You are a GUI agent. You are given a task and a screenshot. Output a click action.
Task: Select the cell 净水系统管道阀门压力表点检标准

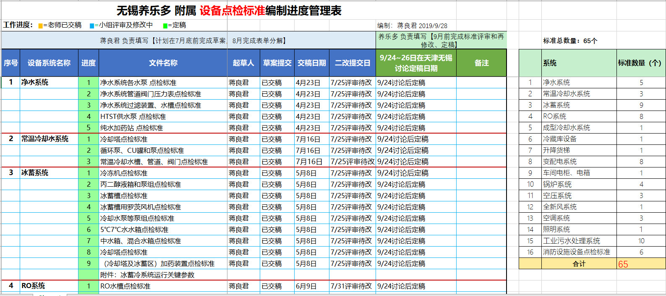click(x=163, y=94)
